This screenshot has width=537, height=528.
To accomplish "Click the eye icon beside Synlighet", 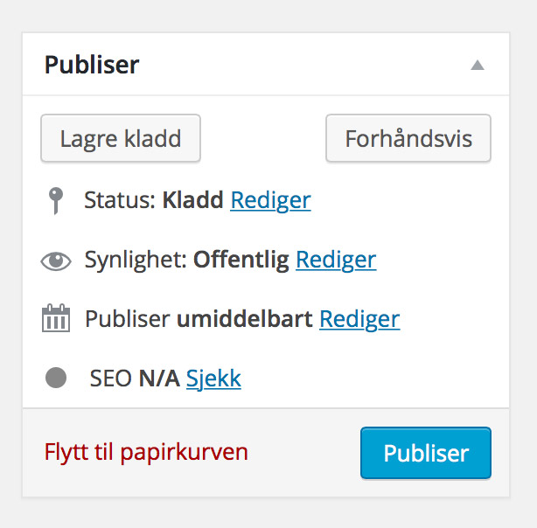I will point(56,261).
